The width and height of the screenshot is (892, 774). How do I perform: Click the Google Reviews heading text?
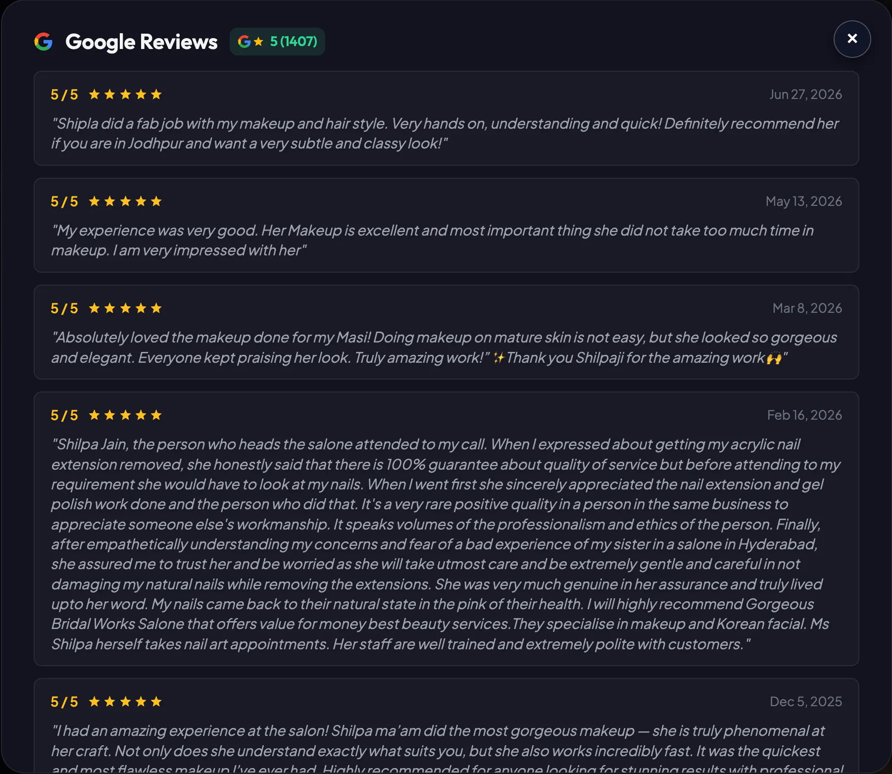pyautogui.click(x=142, y=42)
